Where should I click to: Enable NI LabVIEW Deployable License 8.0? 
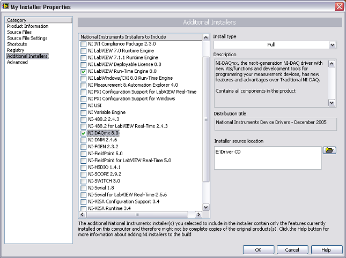click(x=83, y=65)
